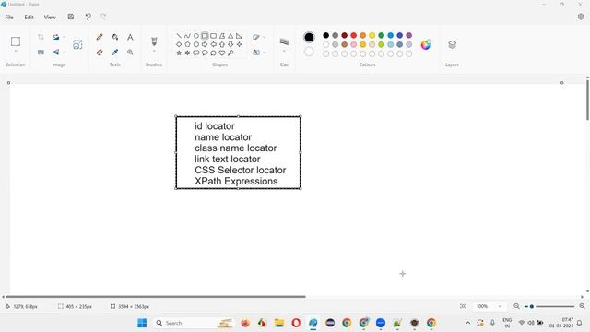
Task: Open the View menu
Action: (x=50, y=17)
